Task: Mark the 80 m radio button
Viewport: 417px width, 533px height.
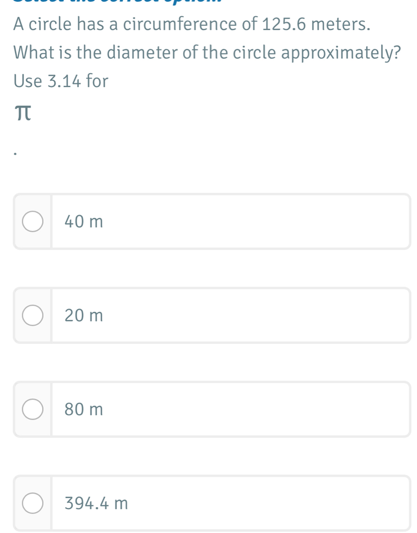Action: click(33, 409)
